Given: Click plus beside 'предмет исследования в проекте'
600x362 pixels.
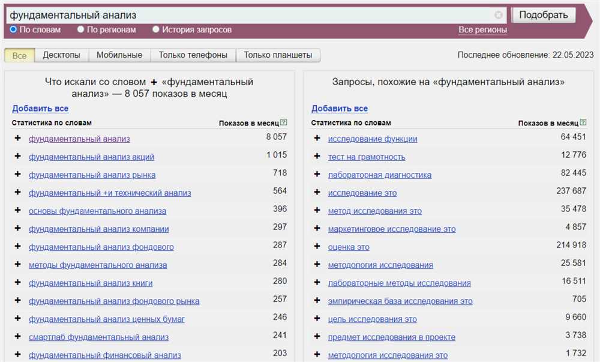Looking at the screenshot, I should (317, 336).
